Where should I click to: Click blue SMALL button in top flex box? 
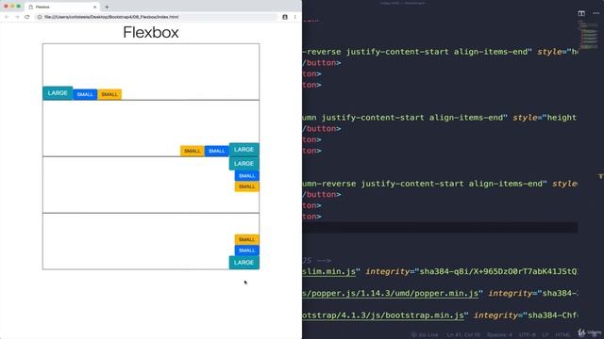coord(85,94)
